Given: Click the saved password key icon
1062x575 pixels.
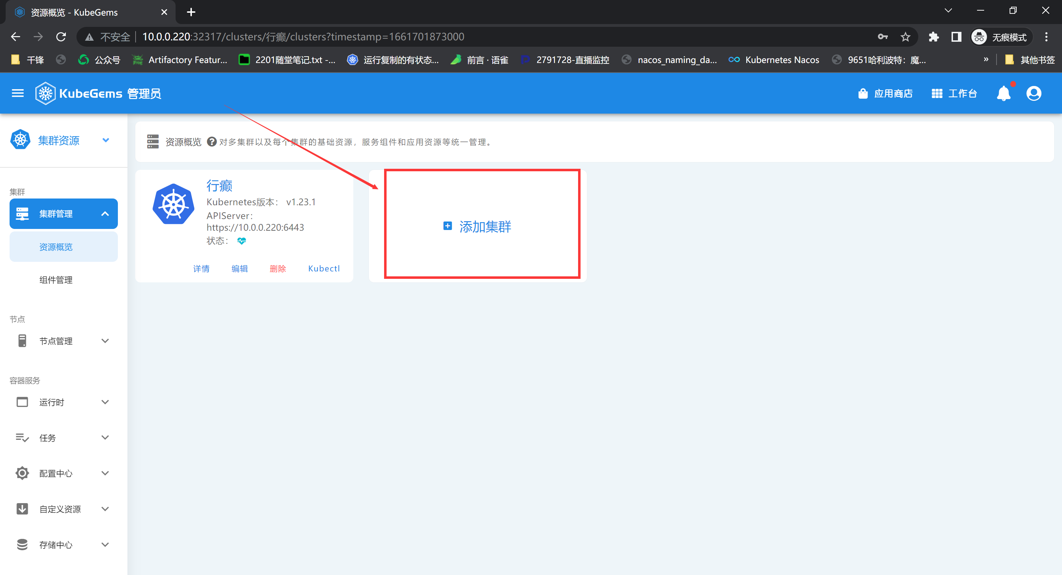Looking at the screenshot, I should click(883, 37).
